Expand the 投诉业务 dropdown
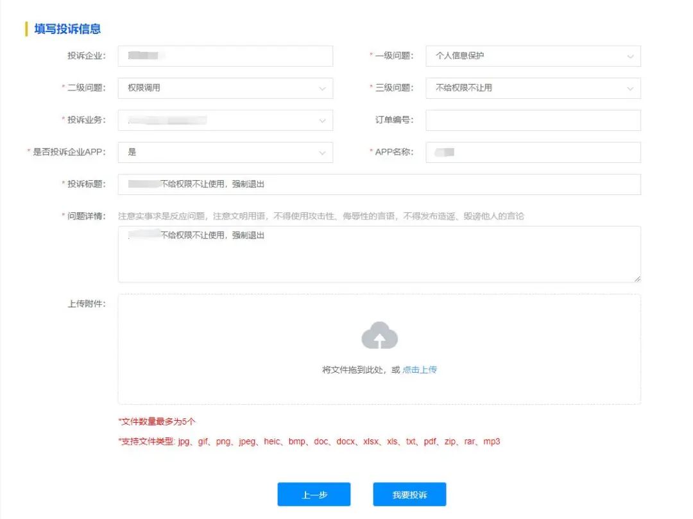693x519 pixels. coord(225,120)
